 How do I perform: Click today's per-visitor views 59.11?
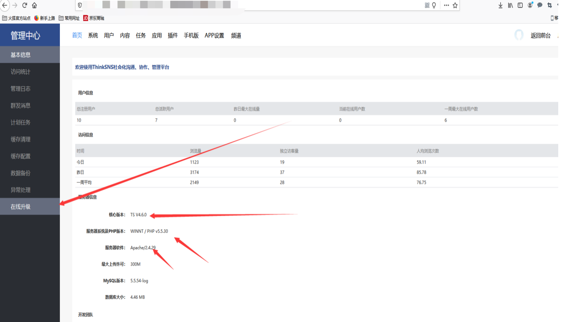[421, 162]
